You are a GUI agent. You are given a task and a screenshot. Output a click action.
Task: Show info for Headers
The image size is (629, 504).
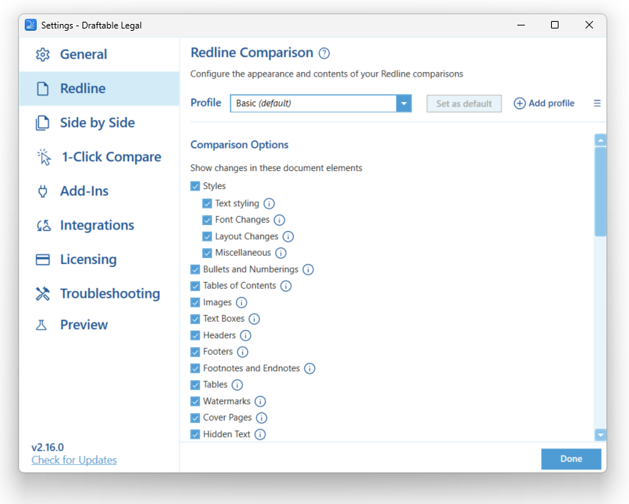point(245,335)
